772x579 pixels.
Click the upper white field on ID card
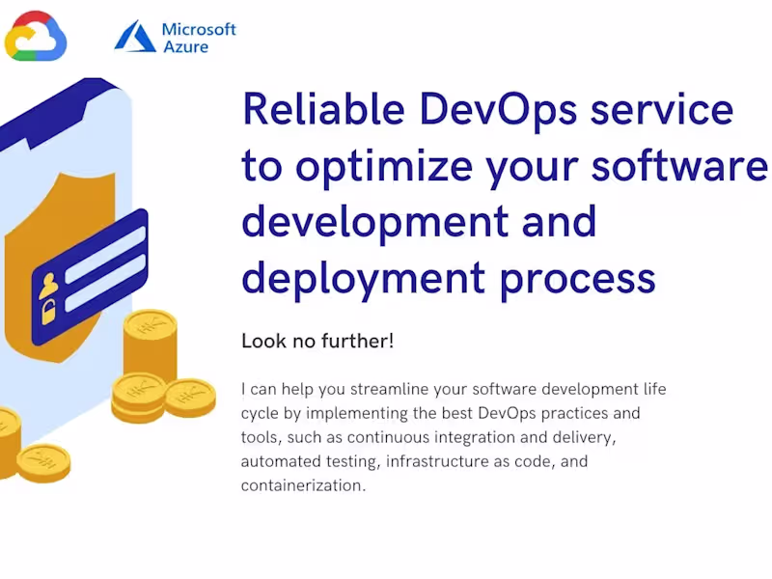point(105,255)
